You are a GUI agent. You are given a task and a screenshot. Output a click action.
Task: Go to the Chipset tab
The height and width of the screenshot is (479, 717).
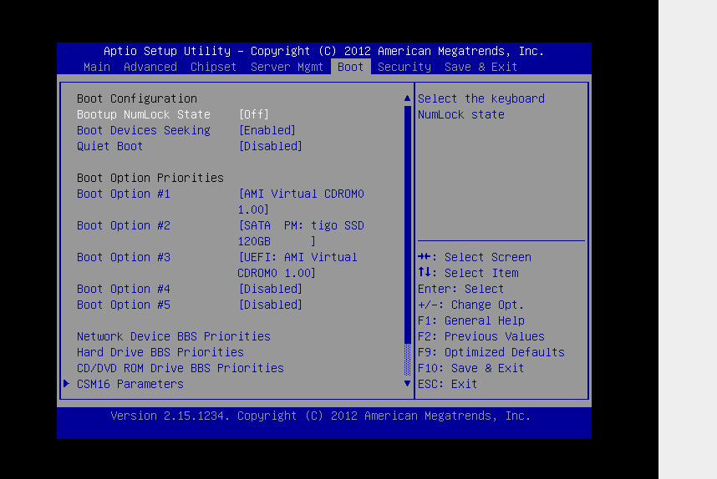[214, 67]
